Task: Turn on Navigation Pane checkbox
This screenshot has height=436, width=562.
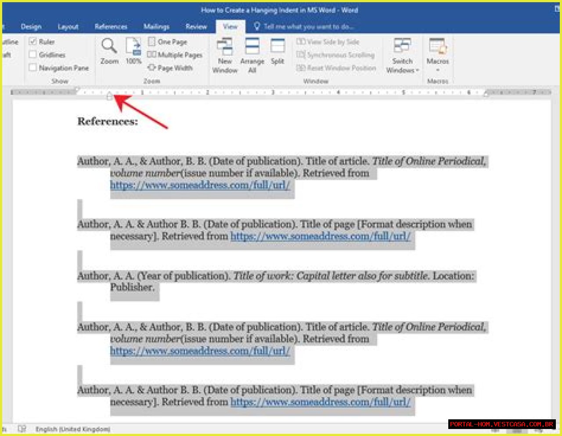Action: tap(32, 68)
